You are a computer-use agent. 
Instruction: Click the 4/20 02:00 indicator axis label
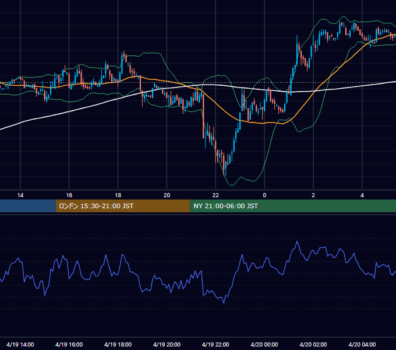click(x=313, y=344)
